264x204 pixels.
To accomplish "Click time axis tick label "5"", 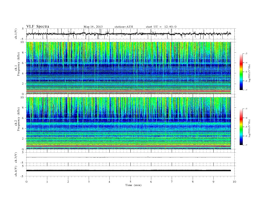I will (130, 182).
